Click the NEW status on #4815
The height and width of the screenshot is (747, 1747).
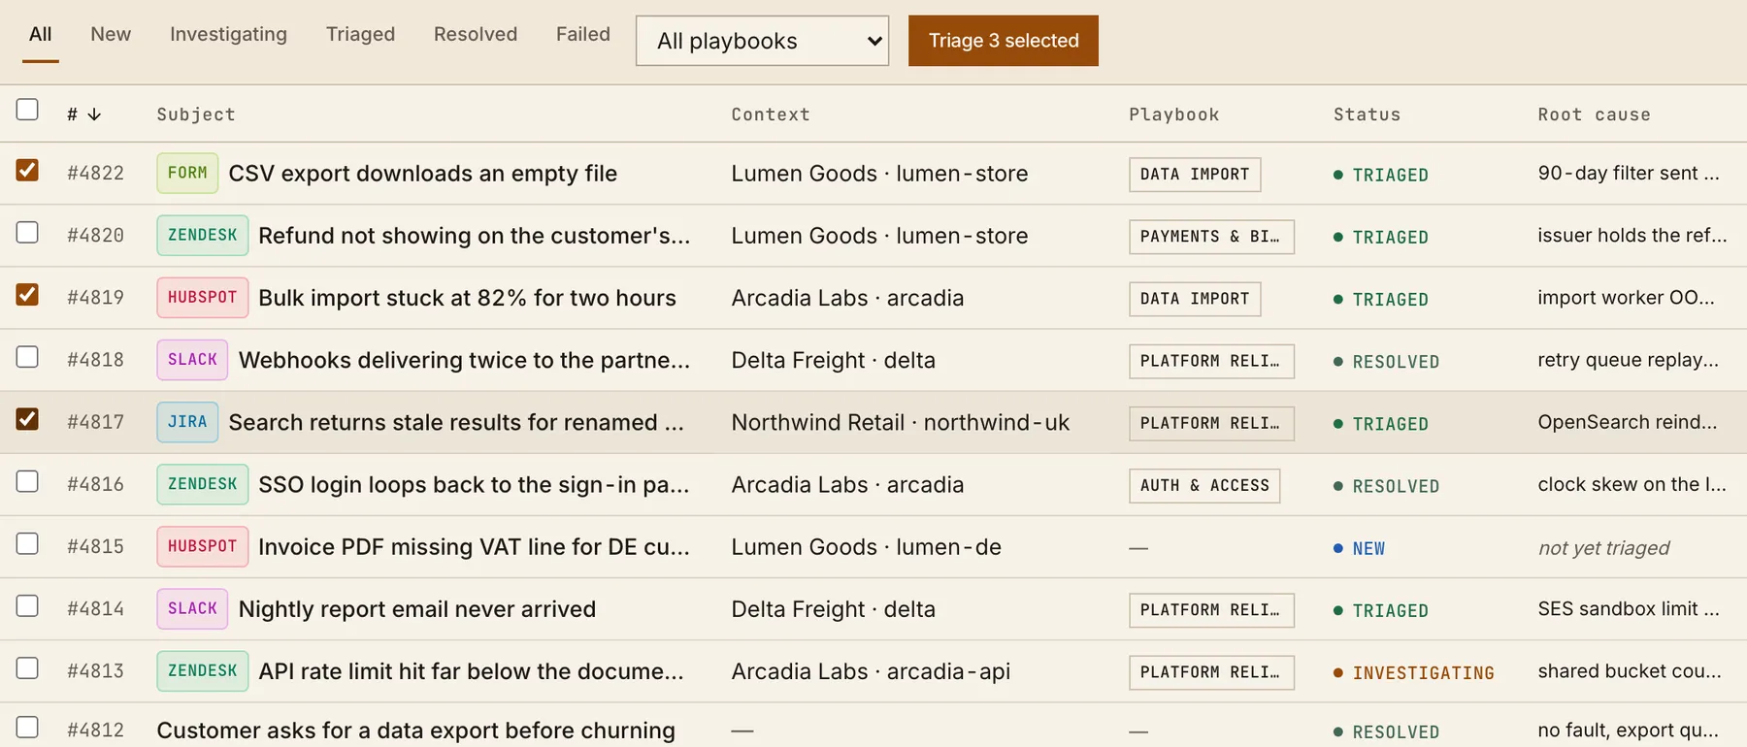[1360, 549]
